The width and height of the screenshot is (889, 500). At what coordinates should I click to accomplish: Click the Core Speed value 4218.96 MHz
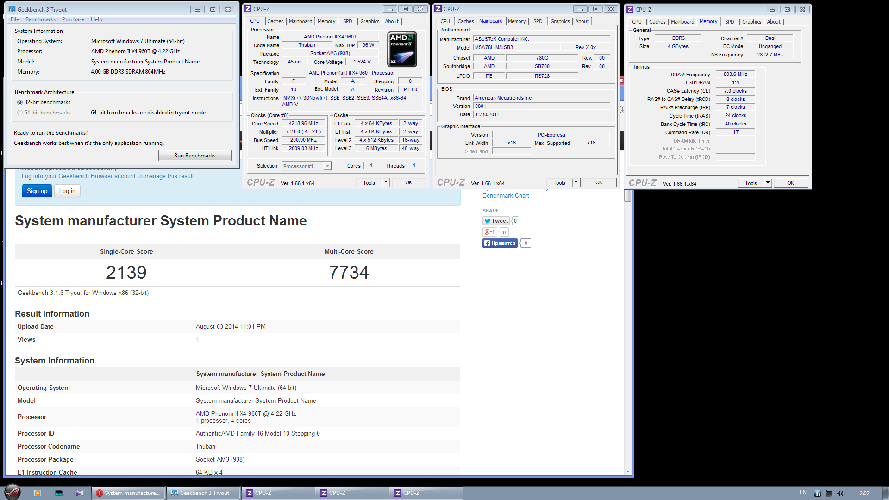pos(303,124)
